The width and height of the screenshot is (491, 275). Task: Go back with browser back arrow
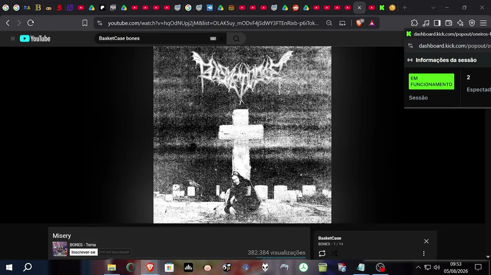click(x=8, y=23)
